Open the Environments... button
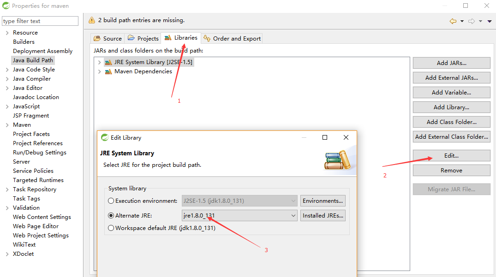 (x=323, y=201)
